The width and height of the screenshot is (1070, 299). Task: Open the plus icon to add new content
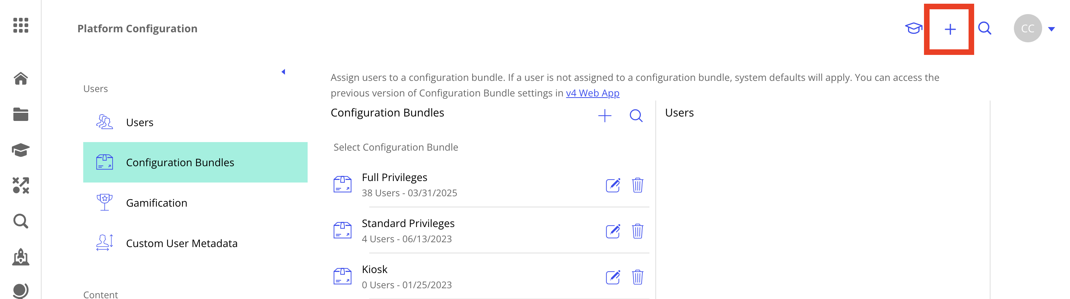tap(950, 28)
